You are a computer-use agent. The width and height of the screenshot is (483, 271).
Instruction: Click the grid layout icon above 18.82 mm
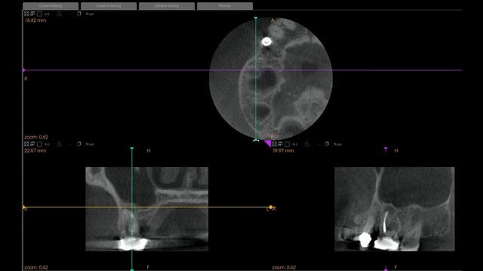coord(27,14)
